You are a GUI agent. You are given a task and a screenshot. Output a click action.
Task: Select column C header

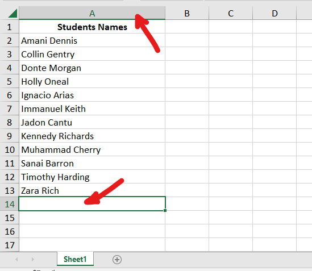tap(231, 13)
